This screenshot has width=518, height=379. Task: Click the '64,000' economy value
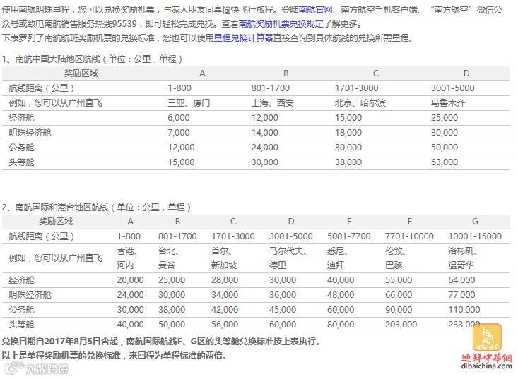pyautogui.click(x=461, y=280)
